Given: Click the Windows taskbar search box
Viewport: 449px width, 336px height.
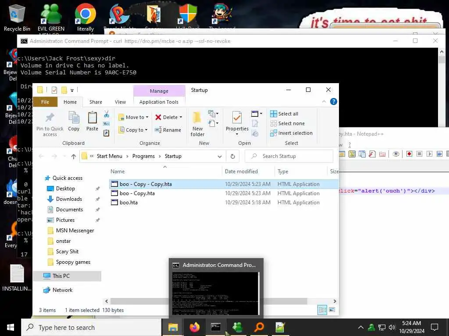Looking at the screenshot, I should click(91, 327).
